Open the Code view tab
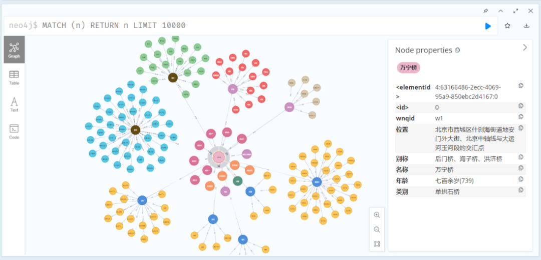The height and width of the screenshot is (260, 541). click(14, 131)
